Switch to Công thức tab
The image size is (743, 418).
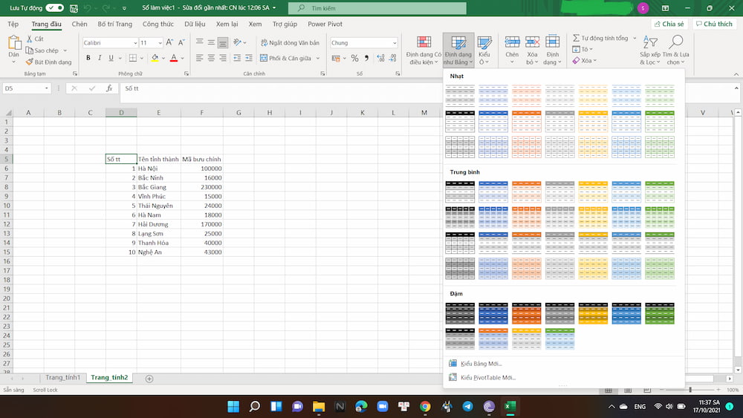[158, 24]
